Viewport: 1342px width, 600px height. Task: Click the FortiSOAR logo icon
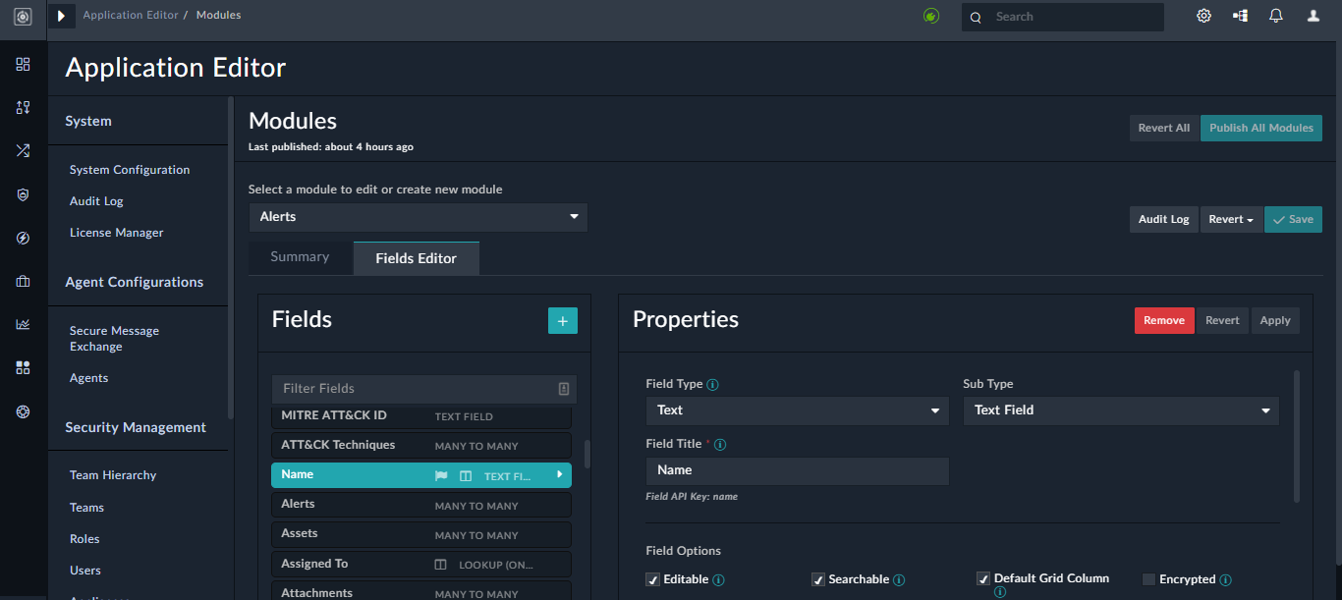click(x=23, y=17)
